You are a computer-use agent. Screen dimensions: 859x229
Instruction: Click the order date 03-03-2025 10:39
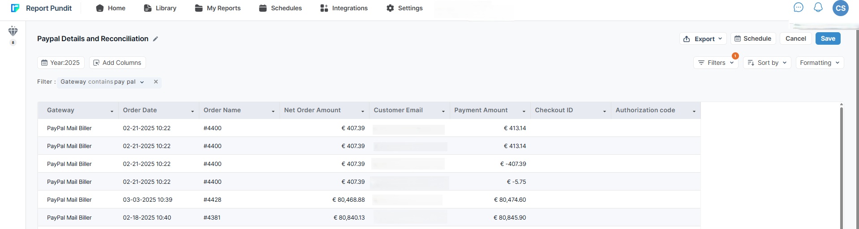pyautogui.click(x=148, y=199)
